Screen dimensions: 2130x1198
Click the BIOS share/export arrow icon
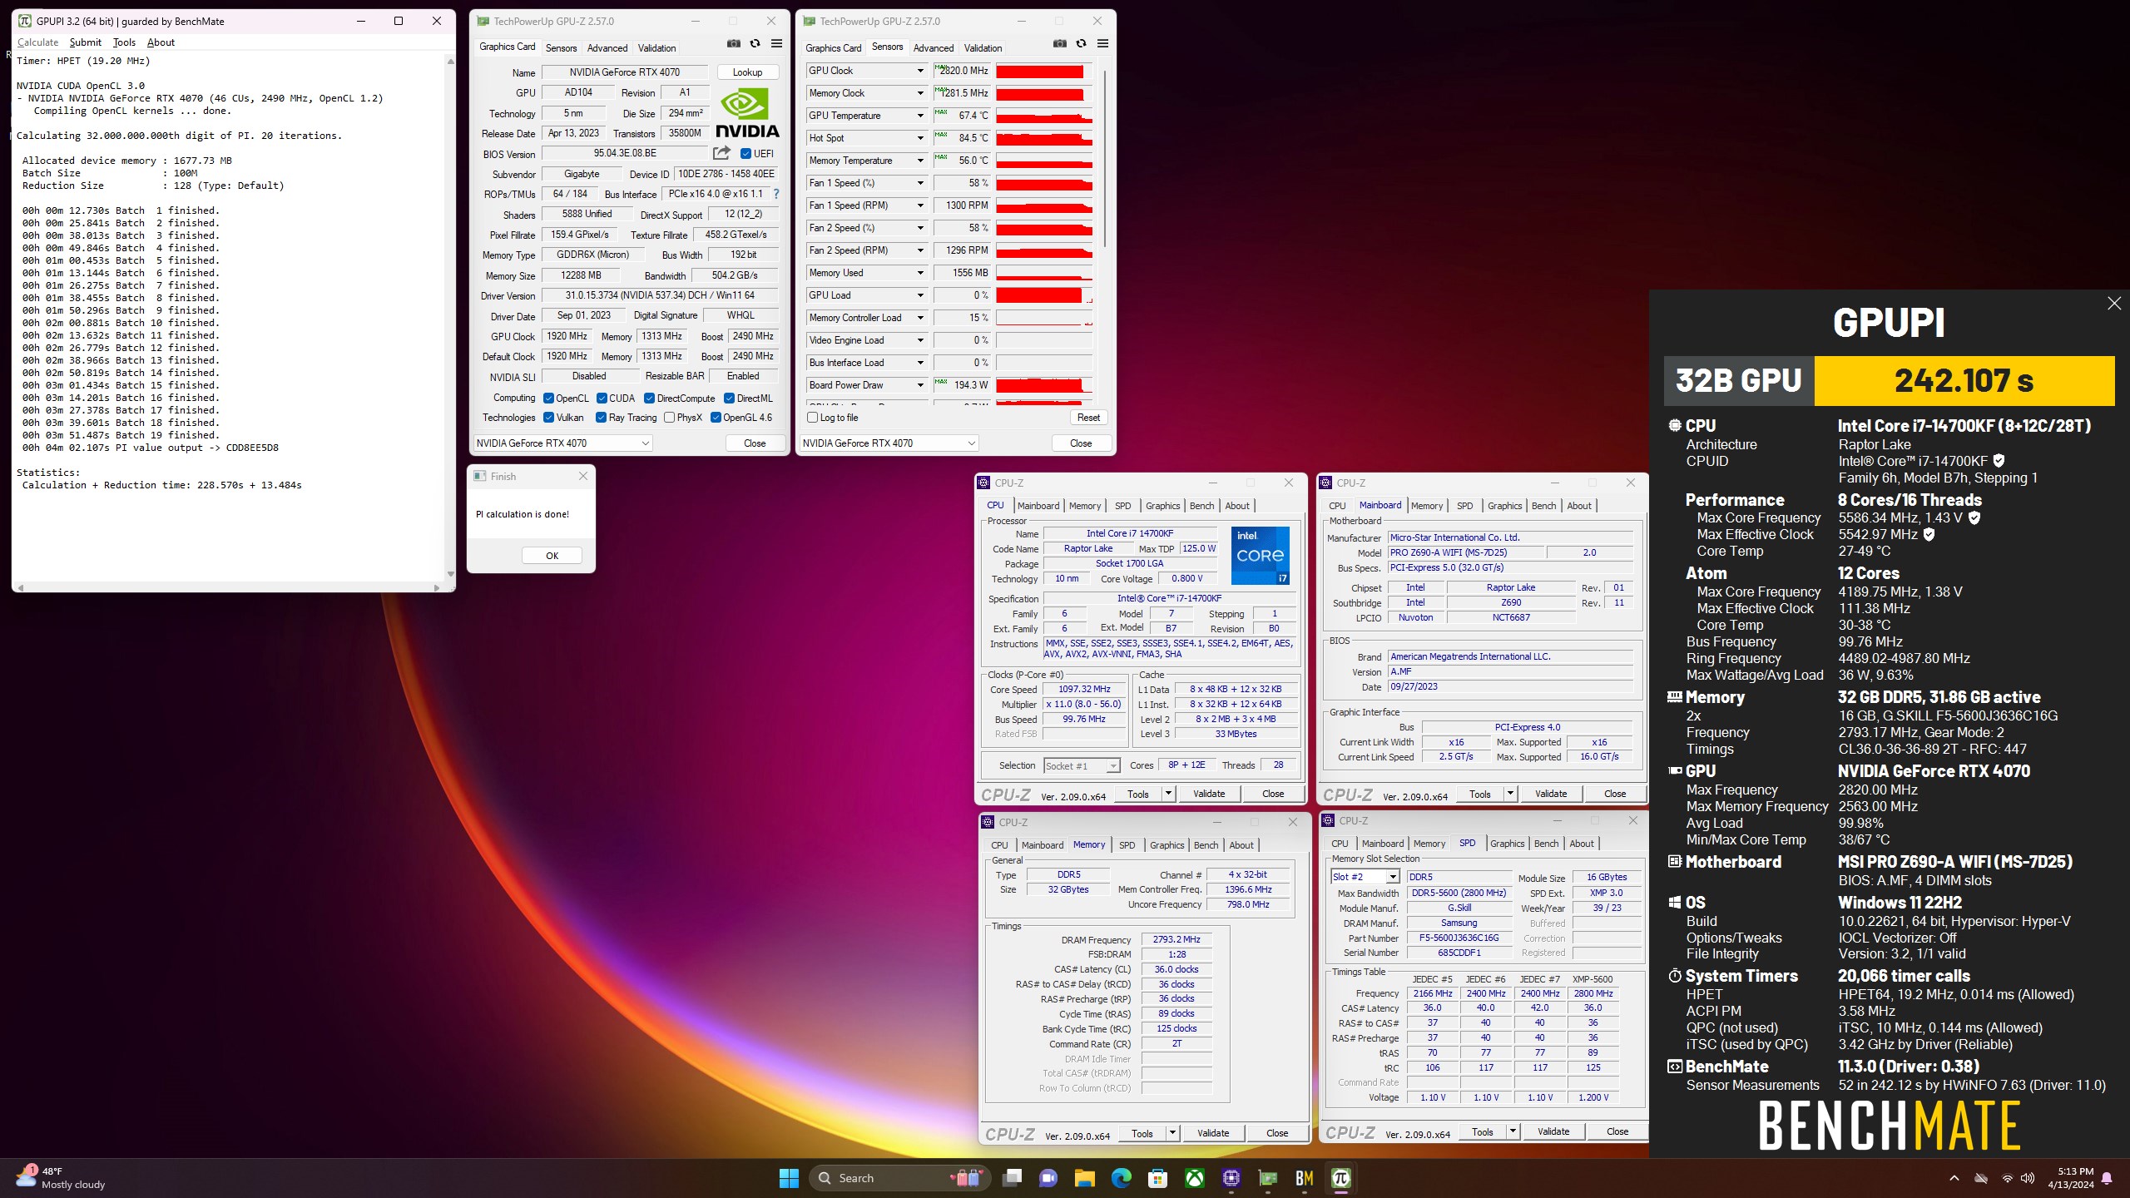coord(721,153)
